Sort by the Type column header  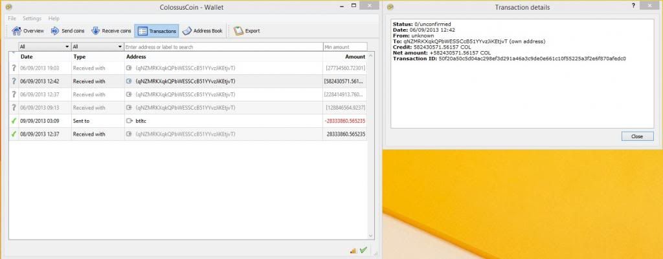coord(98,57)
